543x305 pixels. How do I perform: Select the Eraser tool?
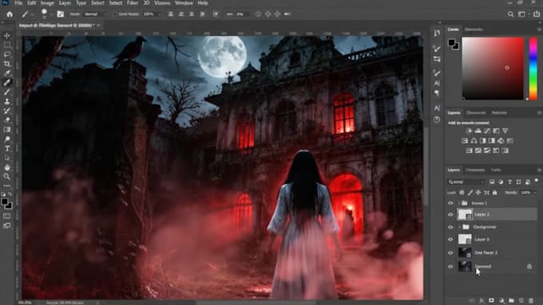(7, 120)
